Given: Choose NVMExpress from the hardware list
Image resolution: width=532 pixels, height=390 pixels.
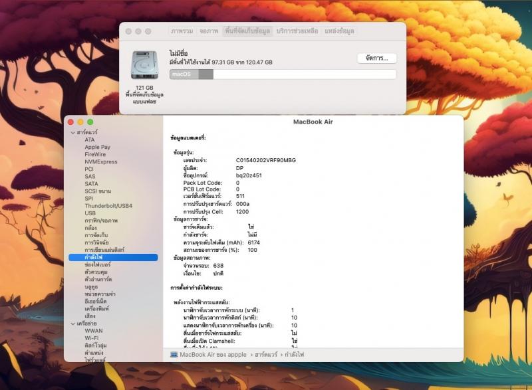Looking at the screenshot, I should (x=101, y=161).
